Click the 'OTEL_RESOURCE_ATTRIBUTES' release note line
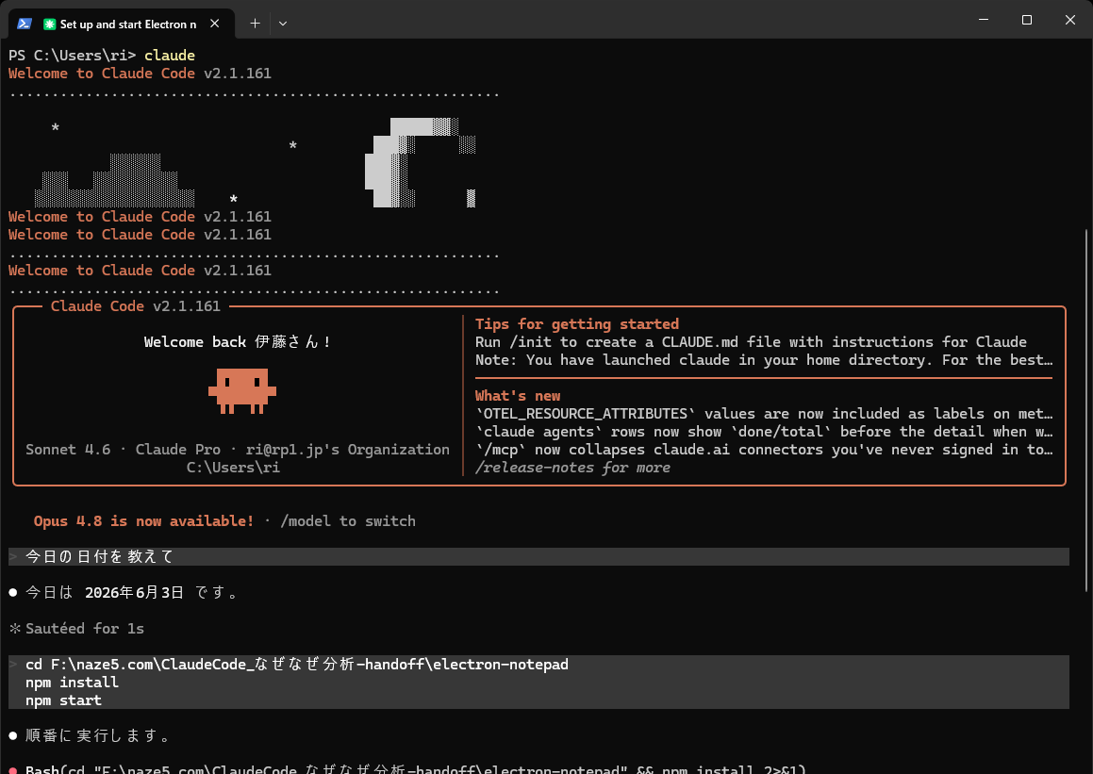Viewport: 1093px width, 774px height. point(763,414)
